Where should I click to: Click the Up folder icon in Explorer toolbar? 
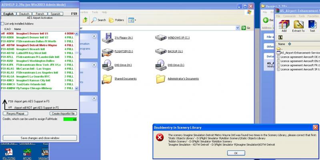coord(85,20)
